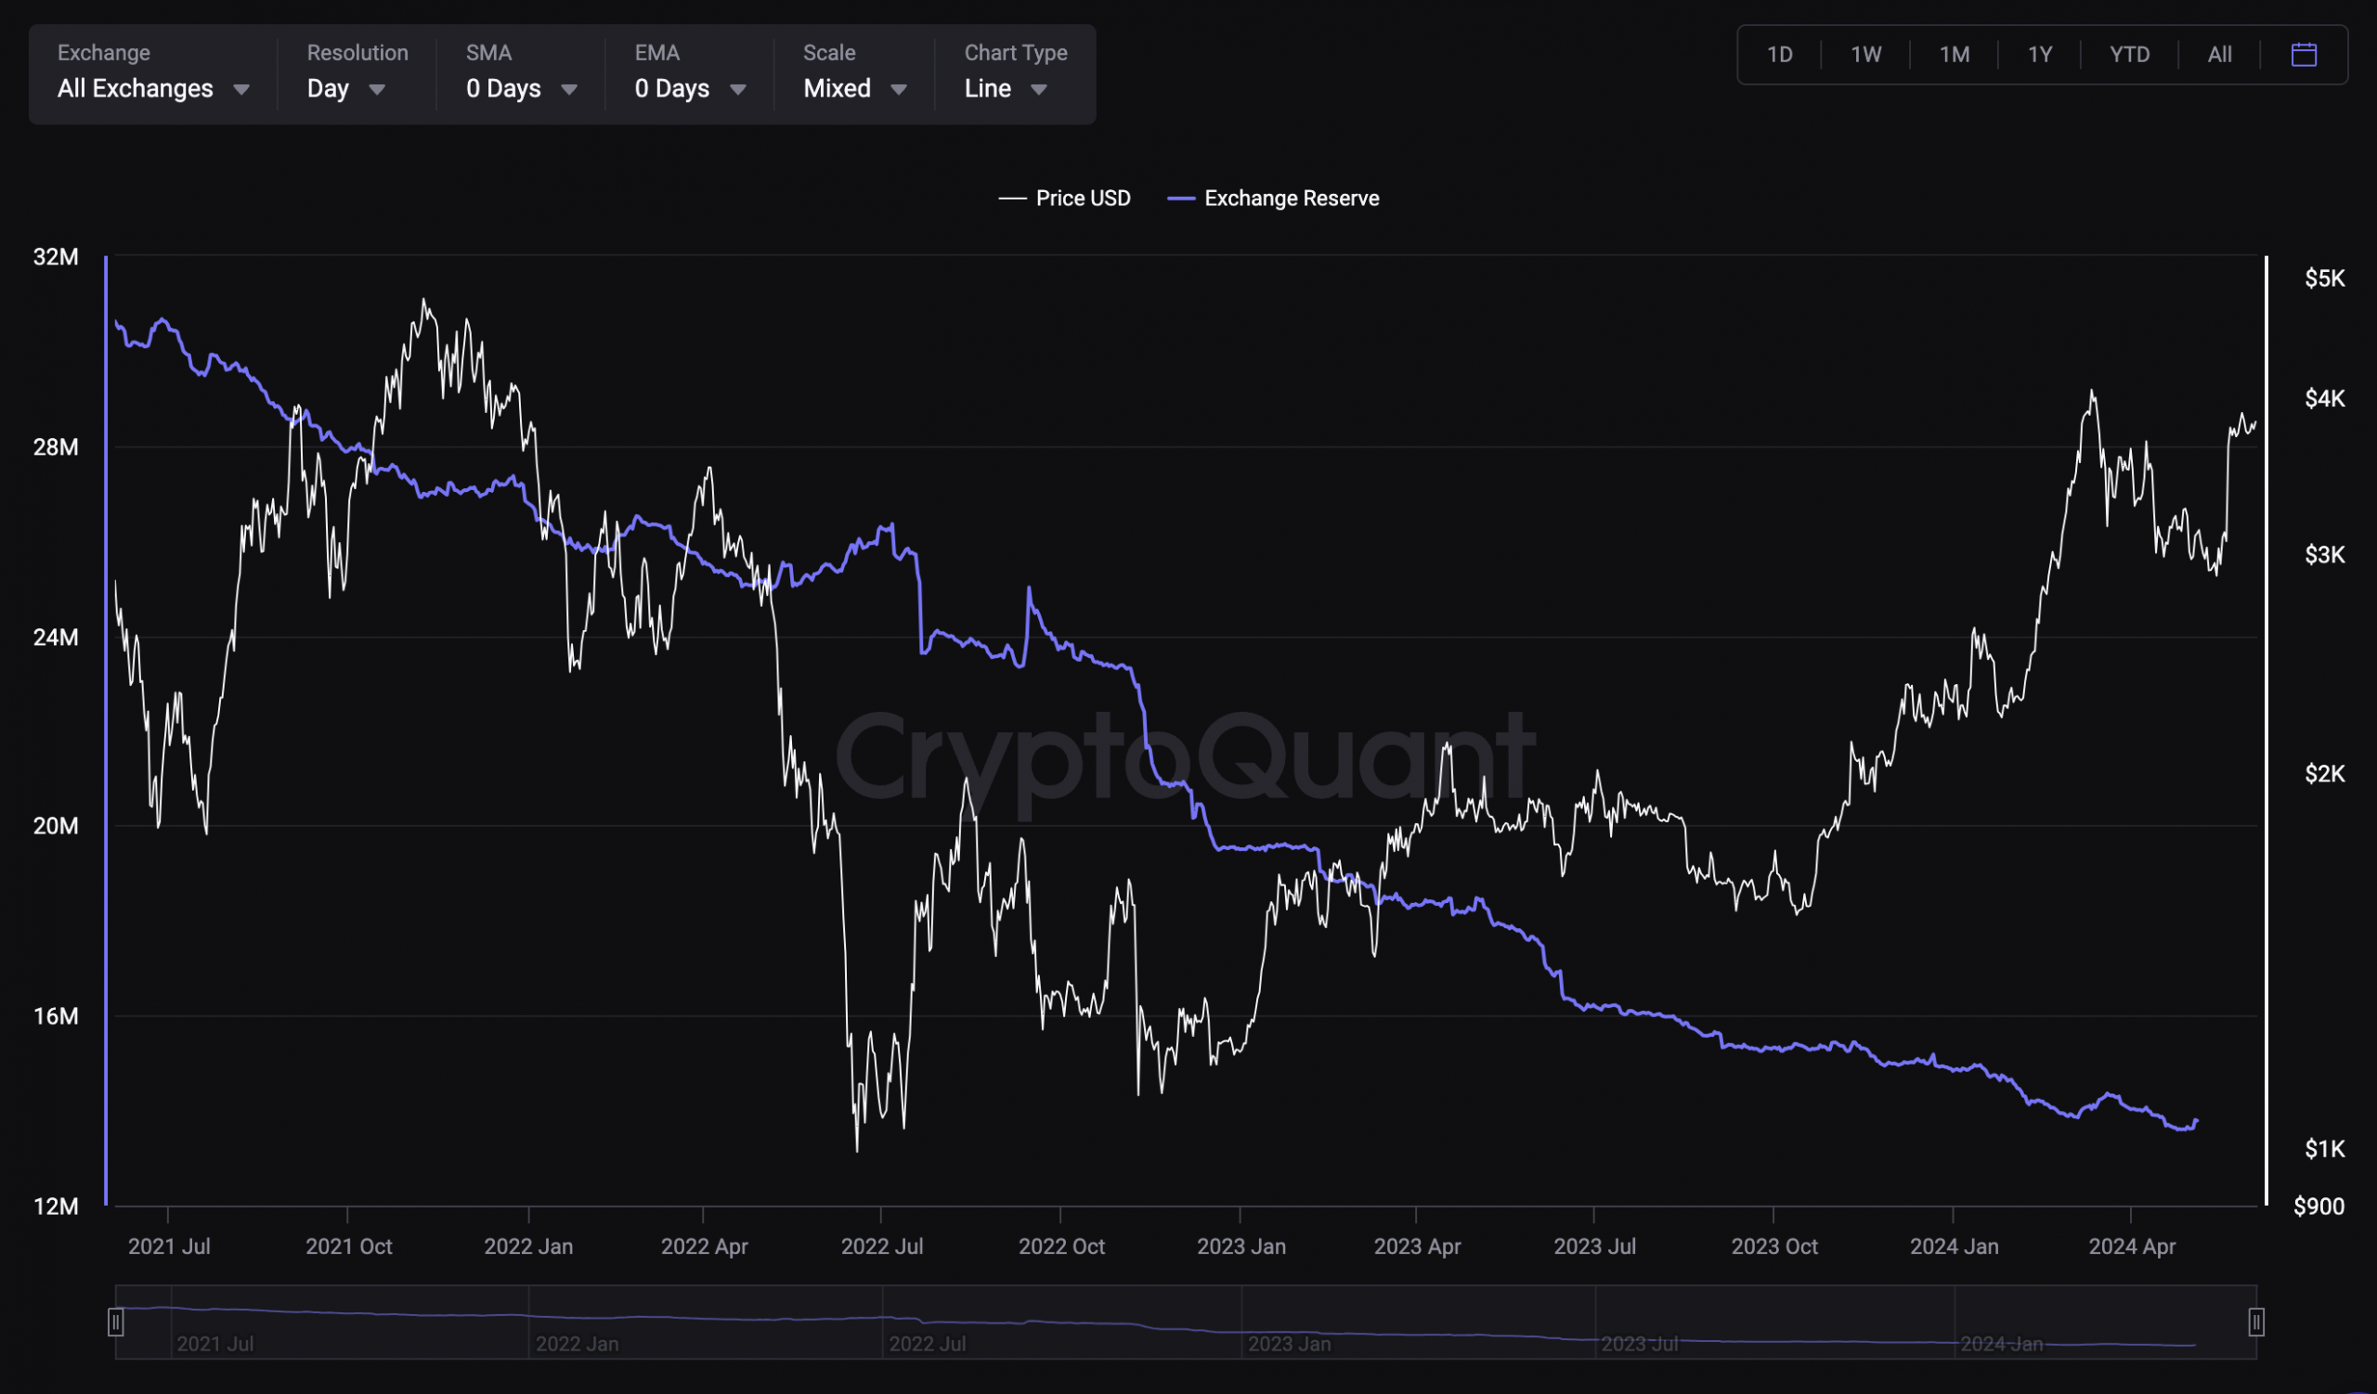Select the 1D time range
Viewport: 2377px width, 1394px height.
pos(1779,55)
